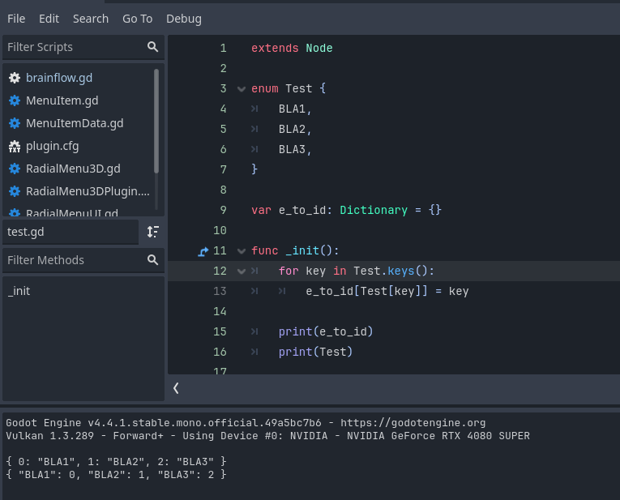Screen dimensions: 620x500
Task: Collapse the enum Test block on line 3
Action: click(x=241, y=89)
